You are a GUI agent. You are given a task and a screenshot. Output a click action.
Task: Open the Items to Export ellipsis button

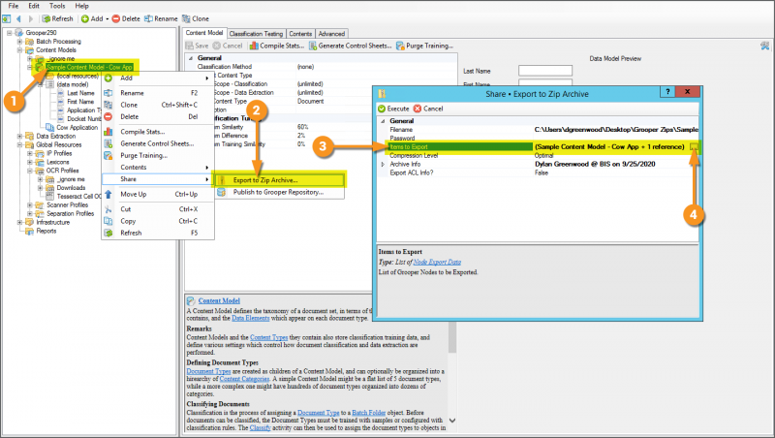694,147
